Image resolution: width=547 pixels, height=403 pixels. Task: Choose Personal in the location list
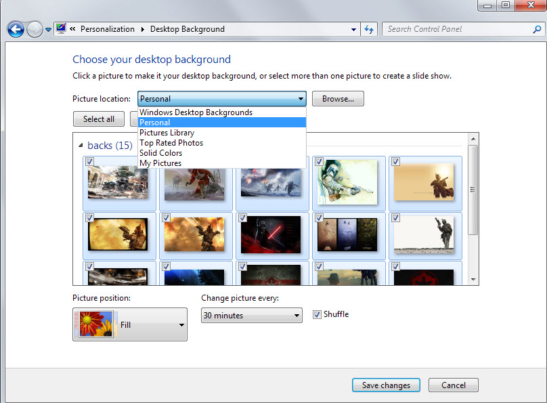point(222,123)
